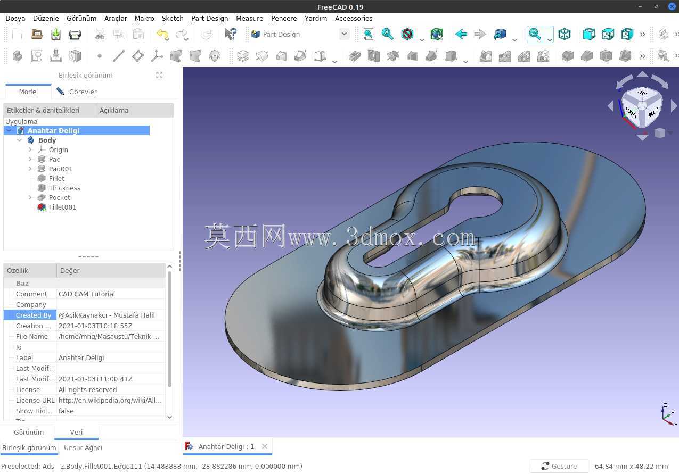Viewport: 679px width, 474px height.
Task: Open the Dosya menu
Action: tap(15, 18)
